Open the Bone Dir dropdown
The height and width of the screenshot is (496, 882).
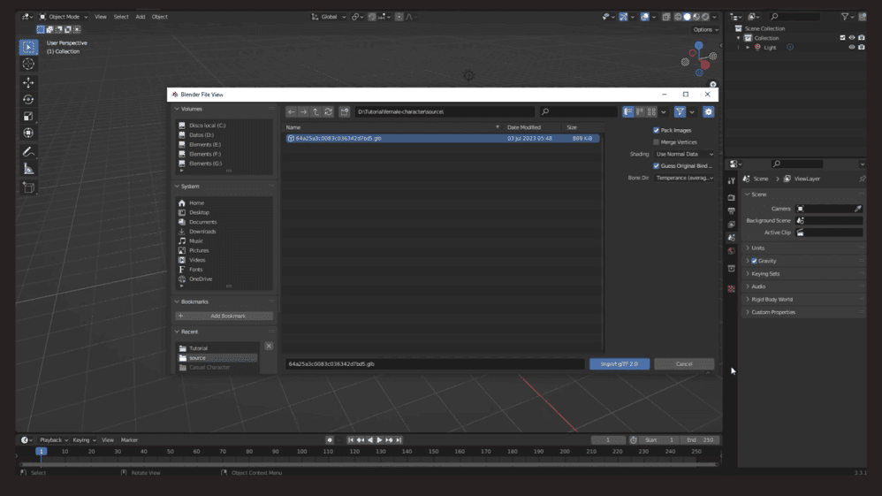pyautogui.click(x=684, y=178)
